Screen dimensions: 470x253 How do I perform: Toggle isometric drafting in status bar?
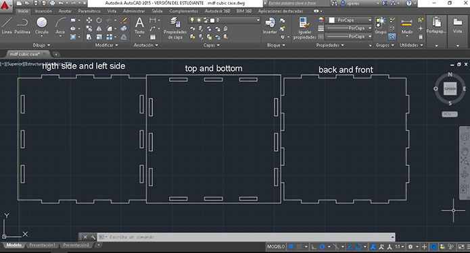click(335, 247)
